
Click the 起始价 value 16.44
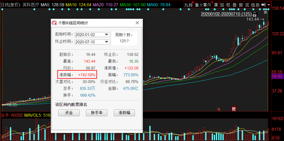(91, 54)
